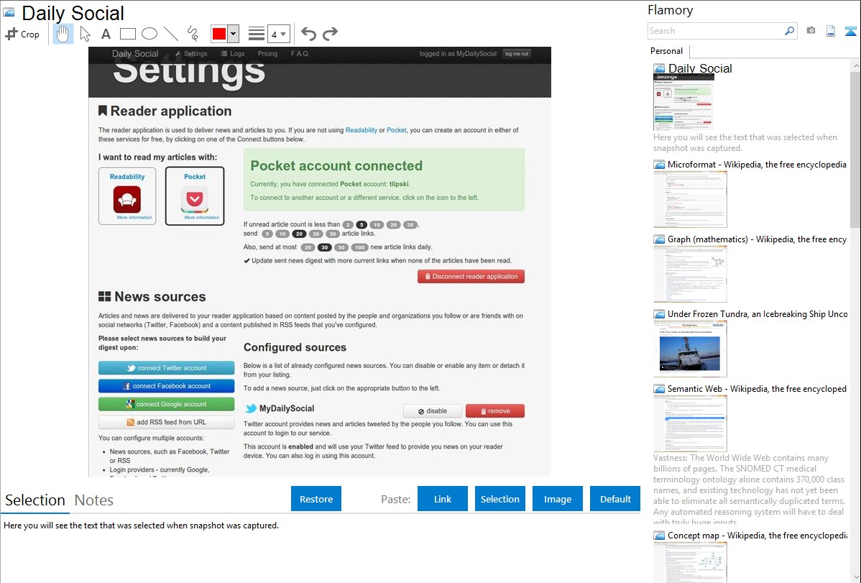
Task: Click the log me out button
Action: pos(517,54)
